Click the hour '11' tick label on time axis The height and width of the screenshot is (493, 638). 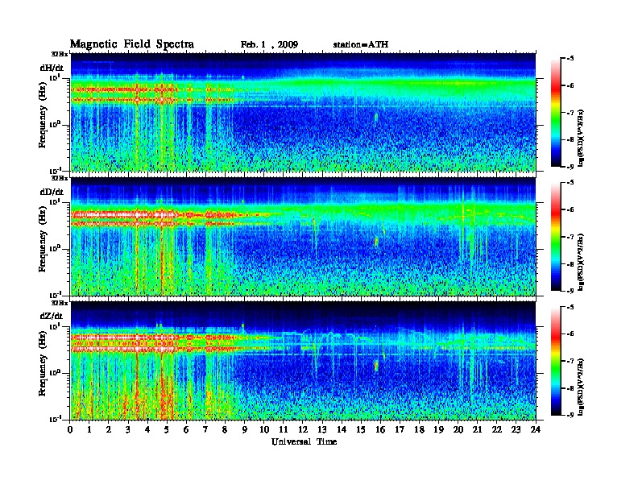point(284,430)
